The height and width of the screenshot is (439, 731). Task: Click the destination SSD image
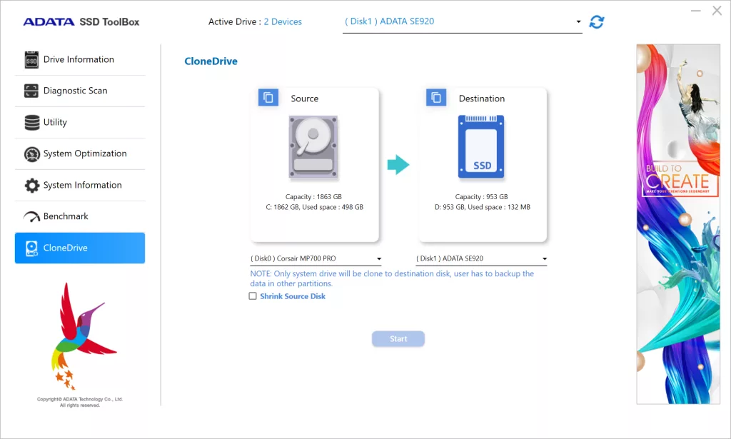[481, 146]
